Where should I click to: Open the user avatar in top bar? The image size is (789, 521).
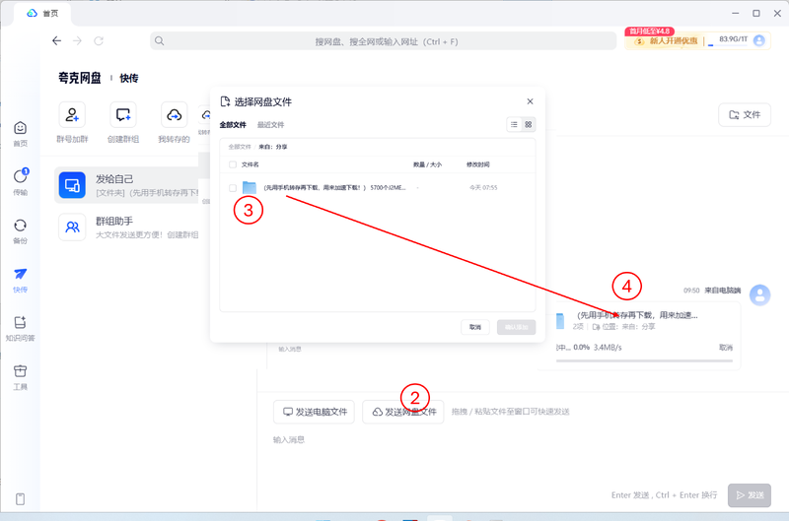pos(758,40)
